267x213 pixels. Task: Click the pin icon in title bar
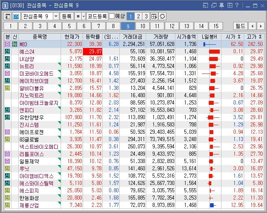[221, 5]
